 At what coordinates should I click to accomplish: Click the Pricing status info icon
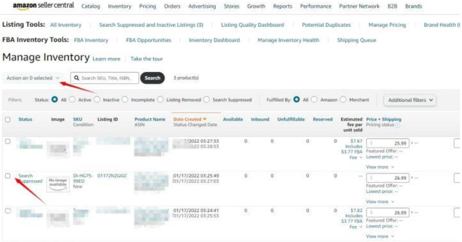click(x=398, y=125)
